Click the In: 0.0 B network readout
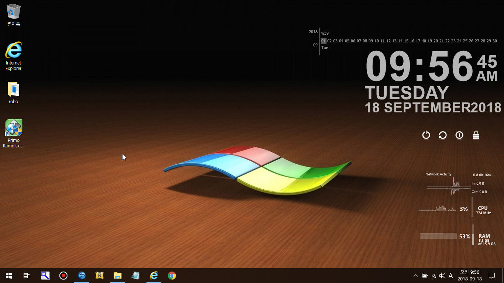The image size is (504, 283). click(x=478, y=184)
